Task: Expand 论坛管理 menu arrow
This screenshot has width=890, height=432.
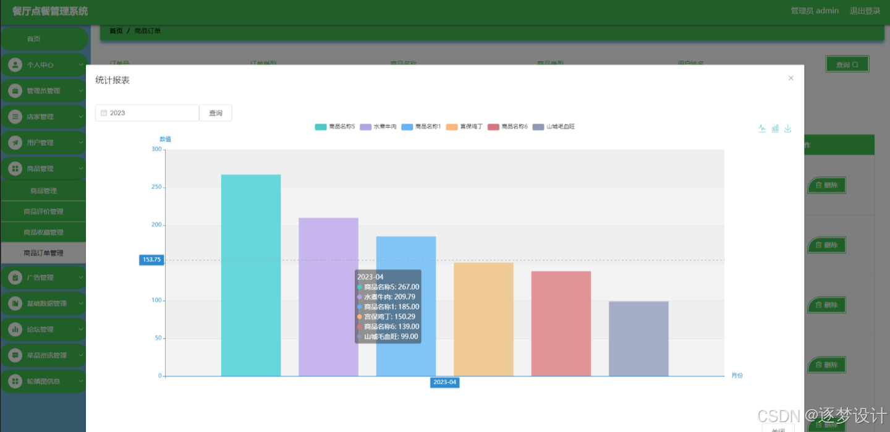Action: 81,329
